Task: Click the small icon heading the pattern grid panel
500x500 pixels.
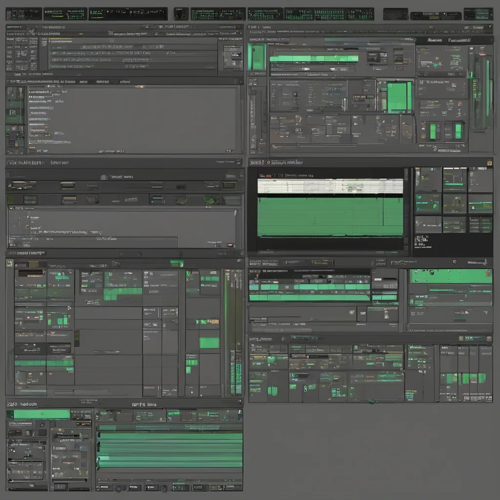Action: pos(9,263)
